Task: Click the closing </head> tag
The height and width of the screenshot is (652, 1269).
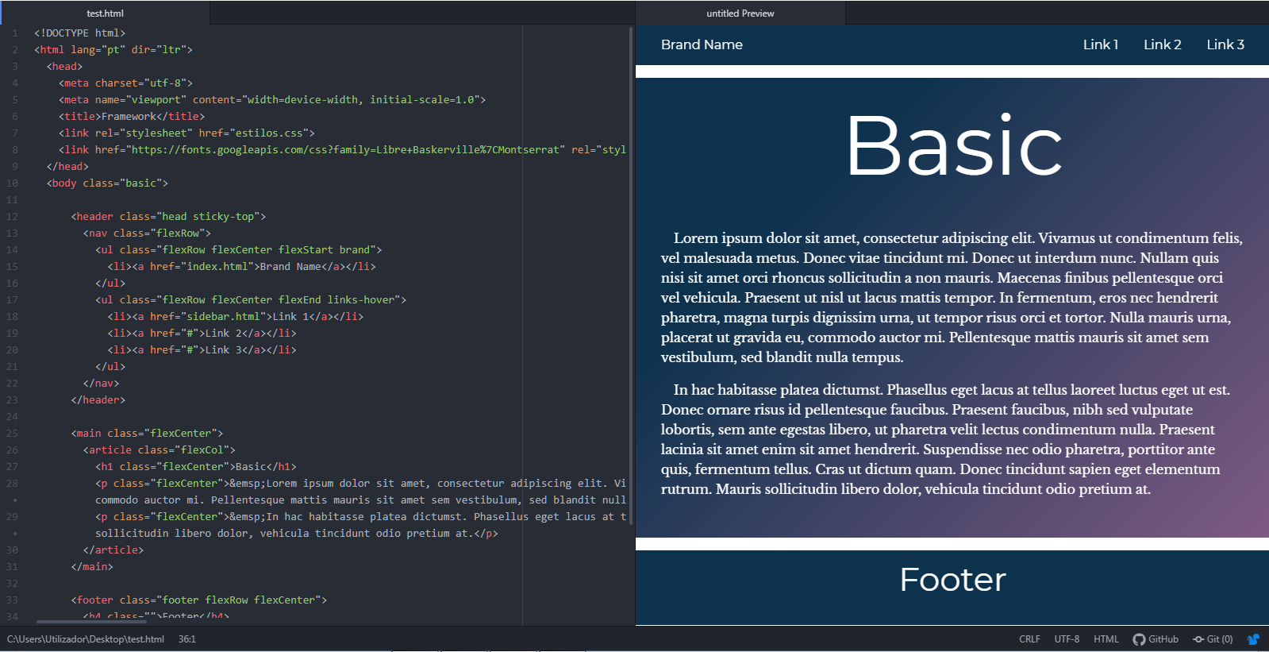Action: pyautogui.click(x=67, y=167)
